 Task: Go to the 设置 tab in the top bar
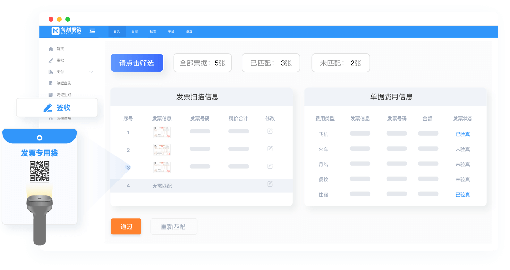pos(189,31)
